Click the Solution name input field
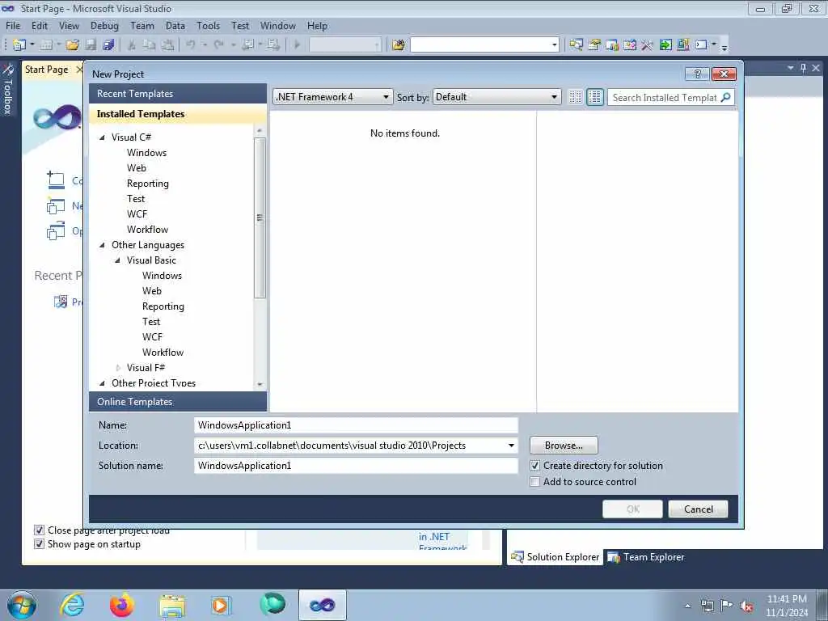The height and width of the screenshot is (621, 828). (x=356, y=465)
